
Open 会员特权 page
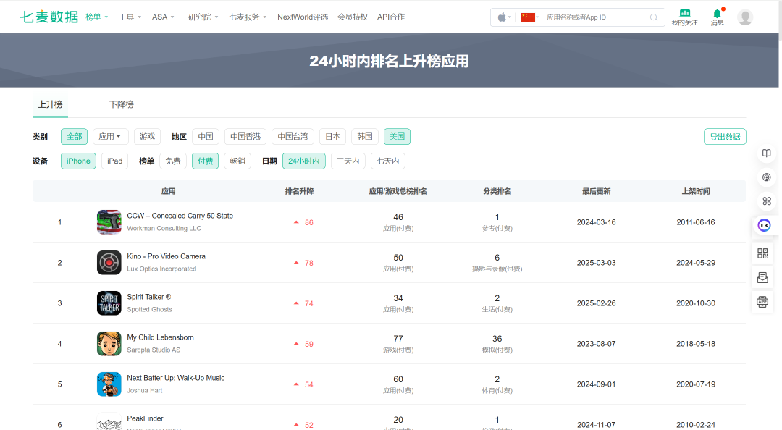(x=353, y=17)
